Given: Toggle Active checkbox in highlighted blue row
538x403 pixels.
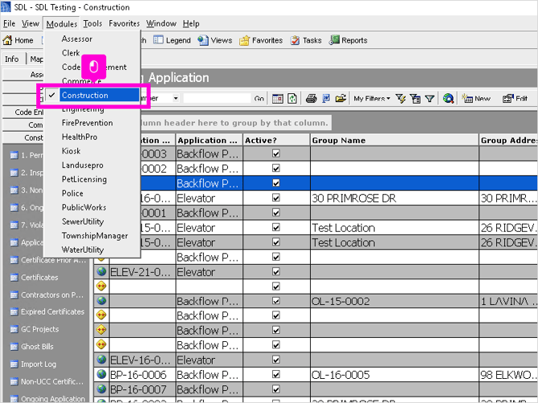Looking at the screenshot, I should point(276,183).
